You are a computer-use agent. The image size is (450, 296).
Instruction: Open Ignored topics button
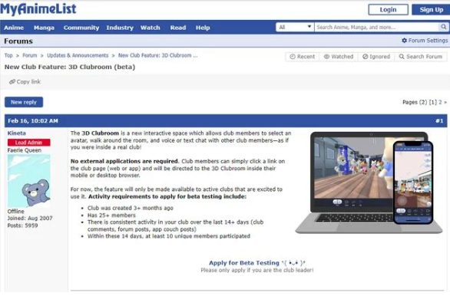coord(376,57)
